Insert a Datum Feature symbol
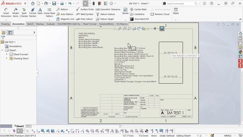 (106, 14)
